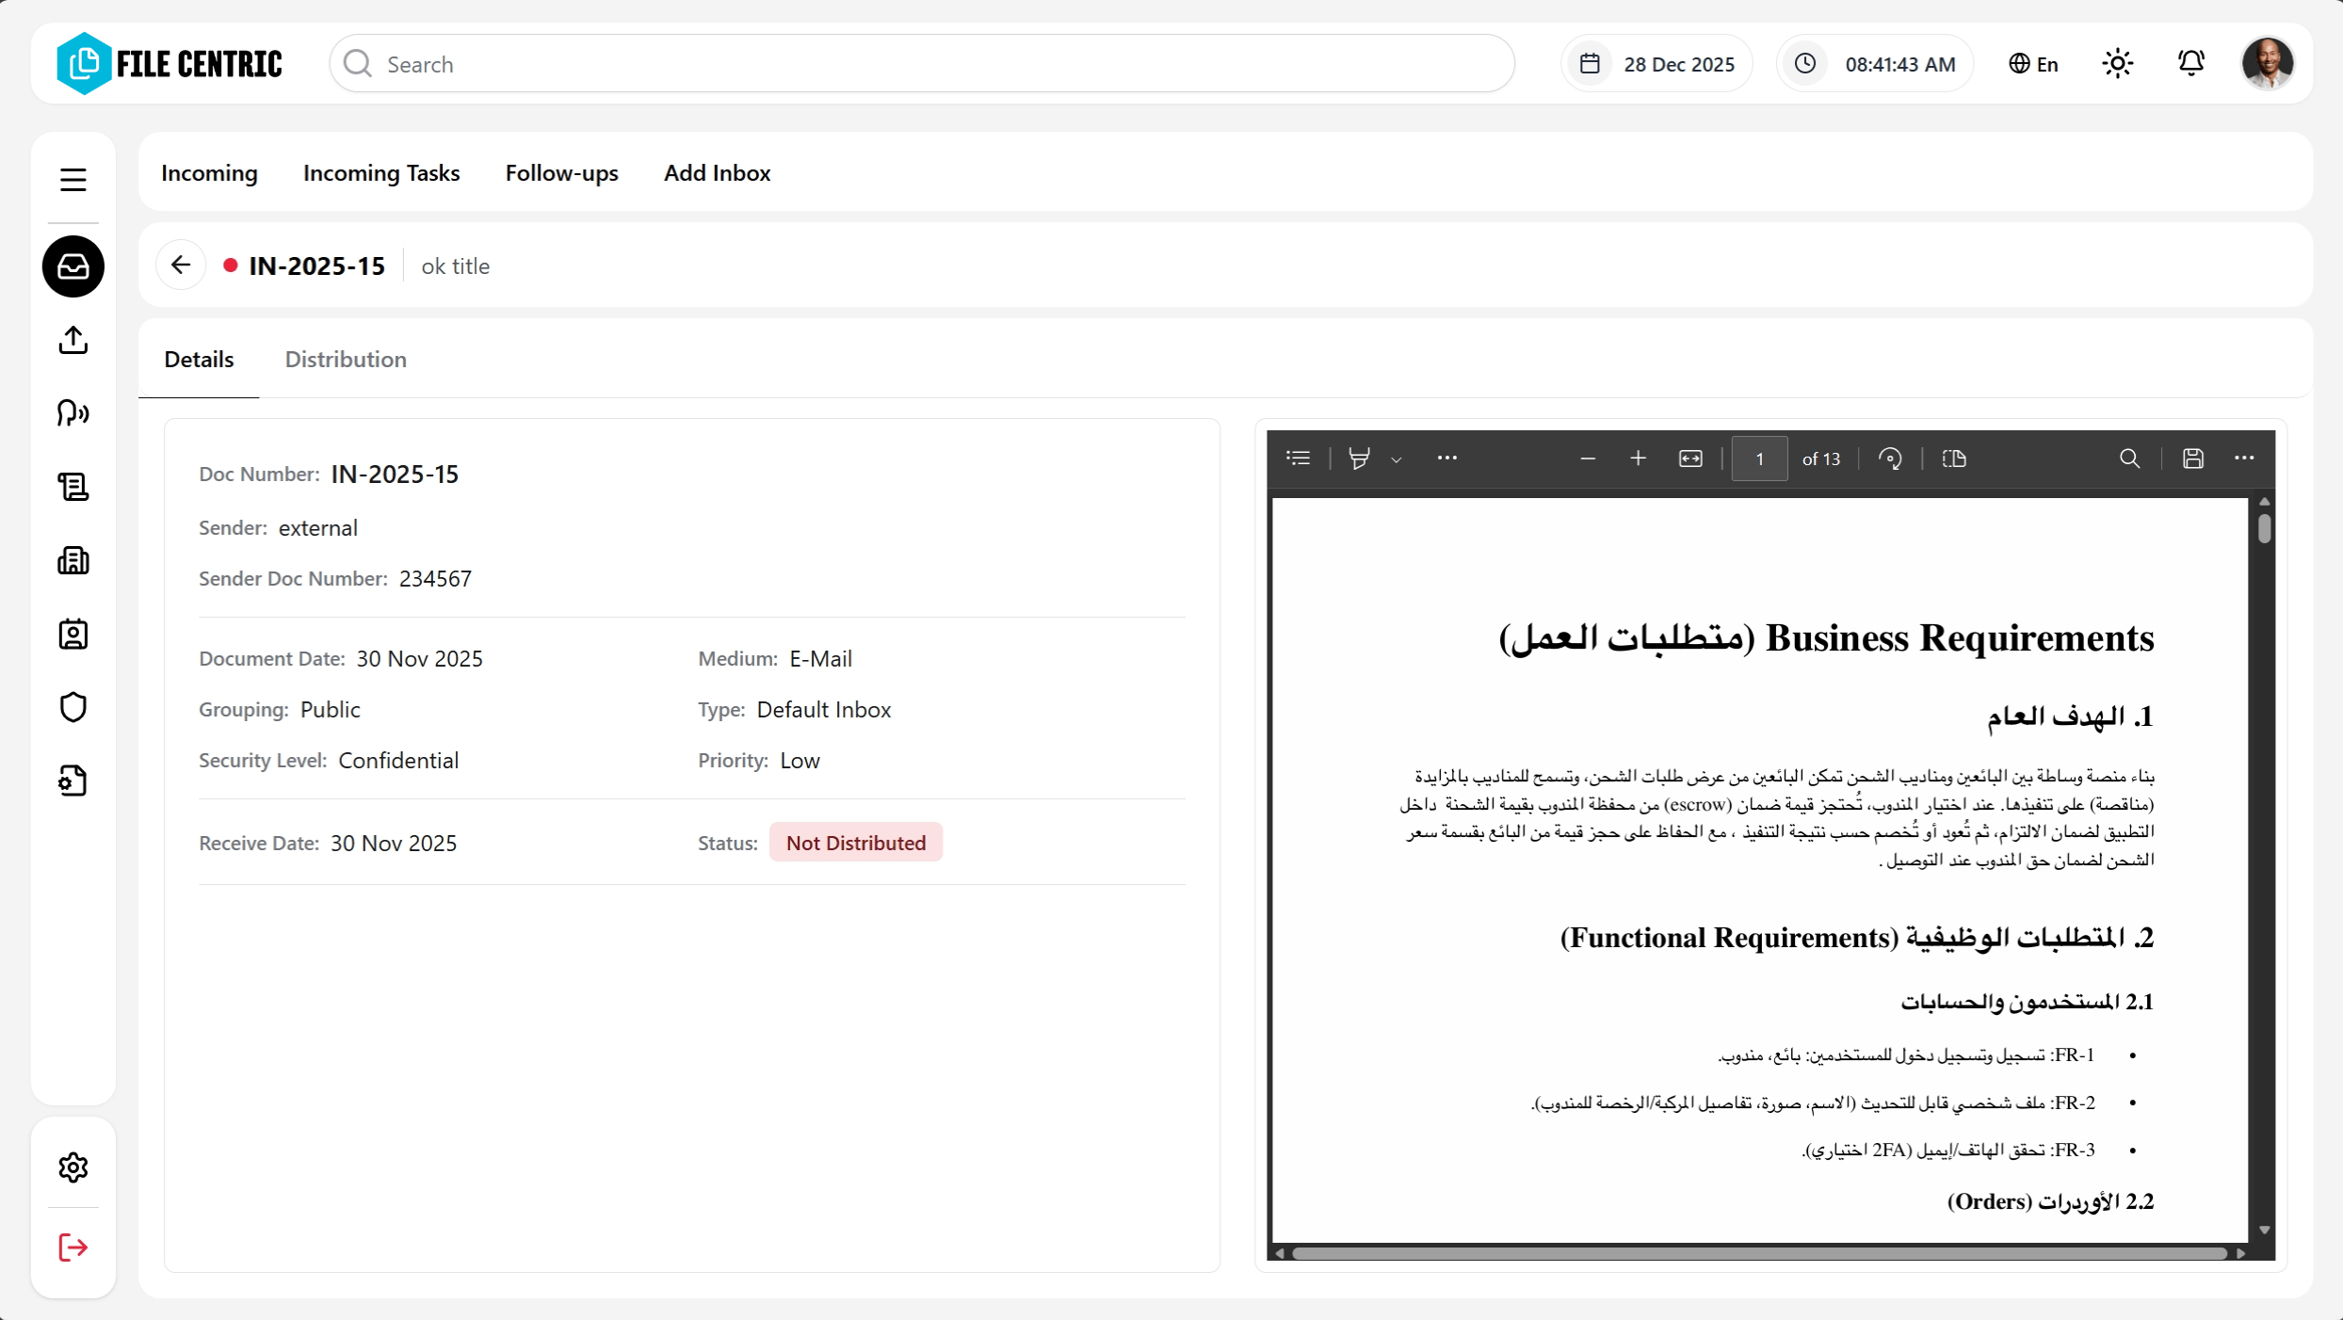Switch to the Distribution tab
The height and width of the screenshot is (1320, 2343).
pyautogui.click(x=345, y=359)
